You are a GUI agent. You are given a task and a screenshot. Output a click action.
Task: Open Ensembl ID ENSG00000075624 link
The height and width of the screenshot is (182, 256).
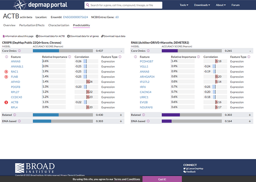[76, 17]
